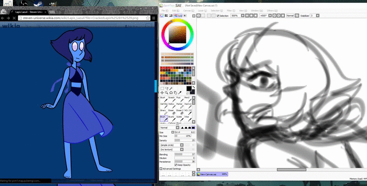Toggle the scratchpad panel button
This screenshot has height=186, width=367.
coord(185,16)
